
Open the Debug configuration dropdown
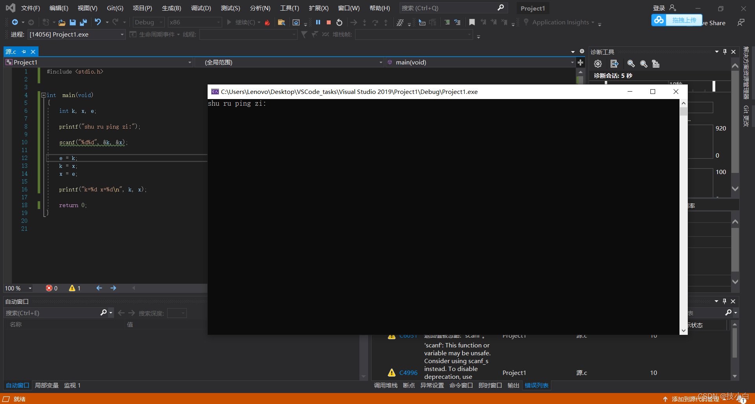[149, 22]
